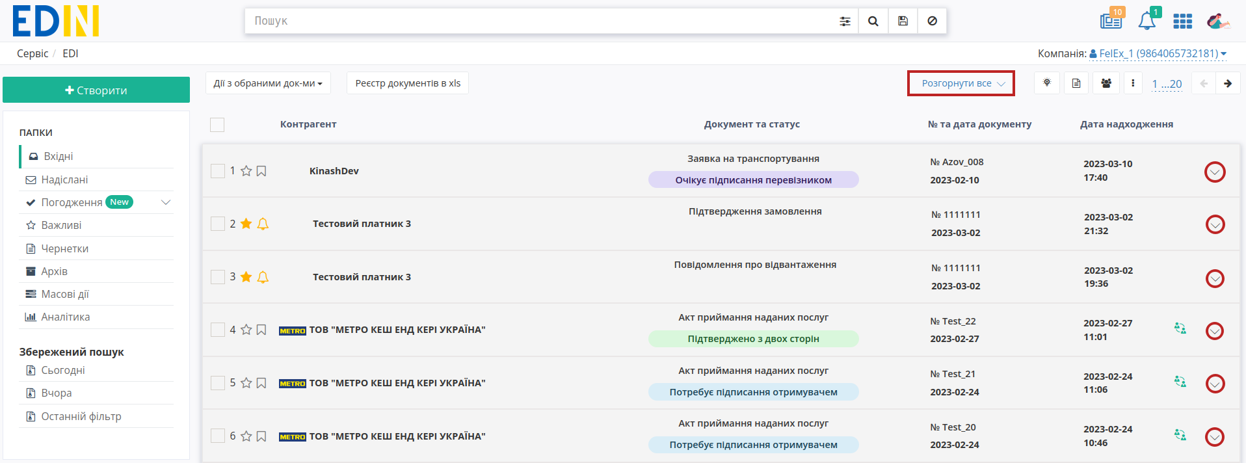1246x463 pixels.
Task: Unstar document row 2
Action: [x=246, y=224]
